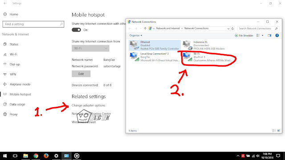Select Local Area Connection* 3 adapter
Image resolution: width=285 pixels, height=160 pixels.
pos(155,57)
